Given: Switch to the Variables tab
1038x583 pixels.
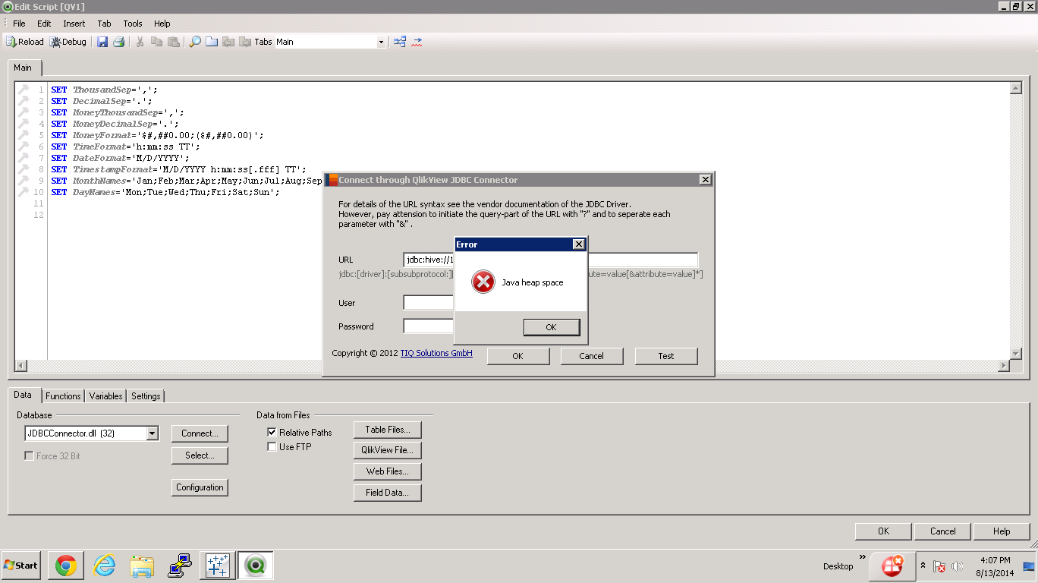Looking at the screenshot, I should (x=105, y=396).
